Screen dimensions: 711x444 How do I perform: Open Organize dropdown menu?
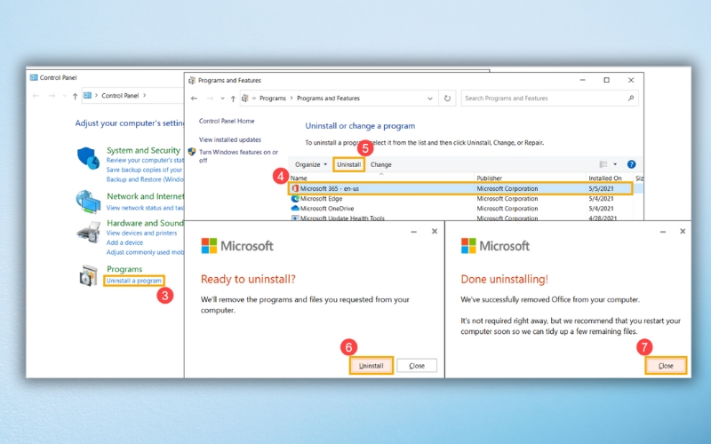310,164
